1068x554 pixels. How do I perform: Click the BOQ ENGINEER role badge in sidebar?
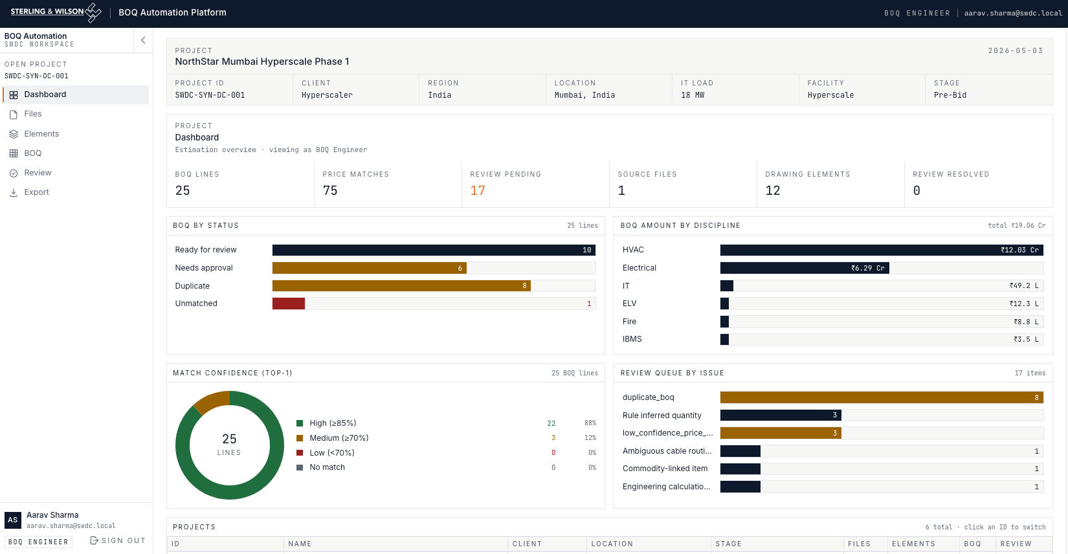click(x=38, y=542)
